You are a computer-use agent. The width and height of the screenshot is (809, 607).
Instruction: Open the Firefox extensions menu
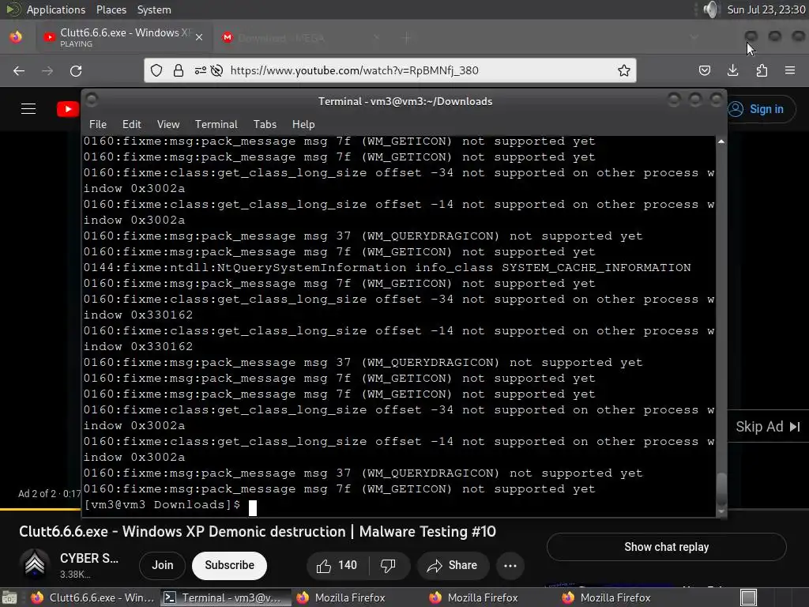[762, 70]
